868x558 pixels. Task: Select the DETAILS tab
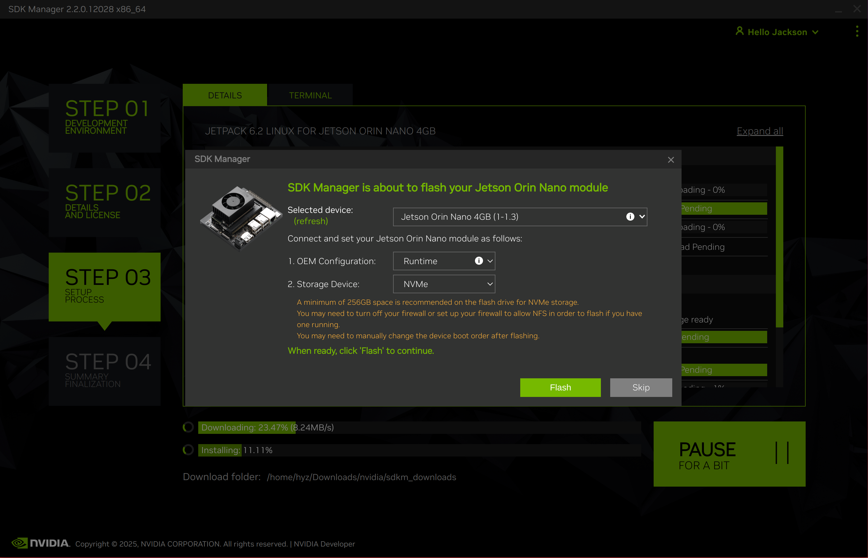coord(225,95)
